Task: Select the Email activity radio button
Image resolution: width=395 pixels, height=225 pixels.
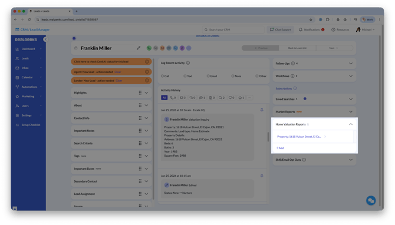Action: pyautogui.click(x=208, y=76)
